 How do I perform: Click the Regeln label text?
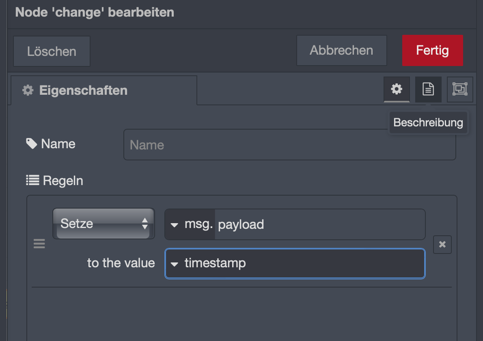(x=63, y=181)
